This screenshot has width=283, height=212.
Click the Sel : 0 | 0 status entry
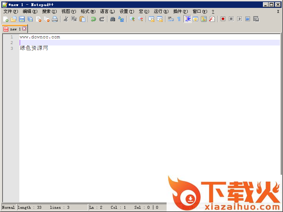pyautogui.click(x=147, y=207)
